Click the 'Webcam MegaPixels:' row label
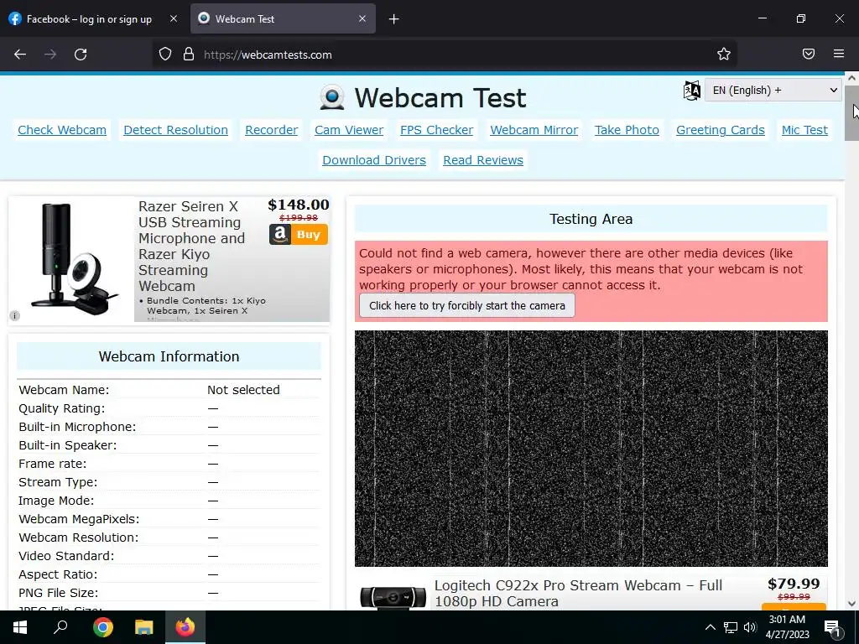The height and width of the screenshot is (644, 859). point(79,519)
